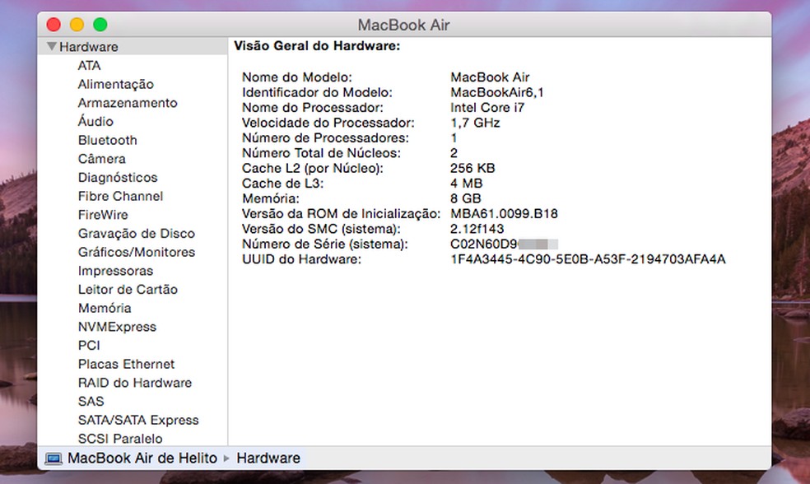The height and width of the screenshot is (484, 810).
Task: Click the Cache L2 (por Núcleo) label
Action: pos(313,169)
